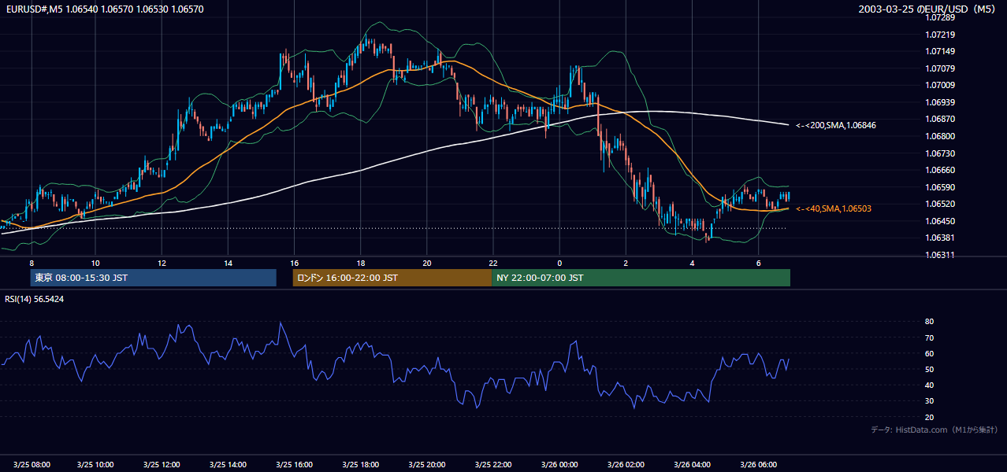Click hour tick 8 under price chart

[32, 263]
